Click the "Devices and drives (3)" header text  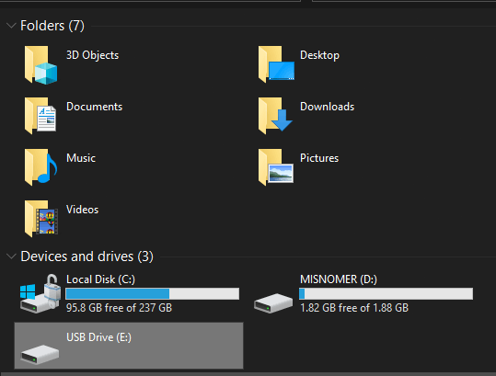tap(87, 256)
